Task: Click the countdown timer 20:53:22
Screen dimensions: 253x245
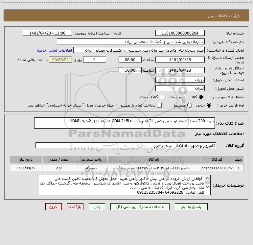Action: (60, 60)
